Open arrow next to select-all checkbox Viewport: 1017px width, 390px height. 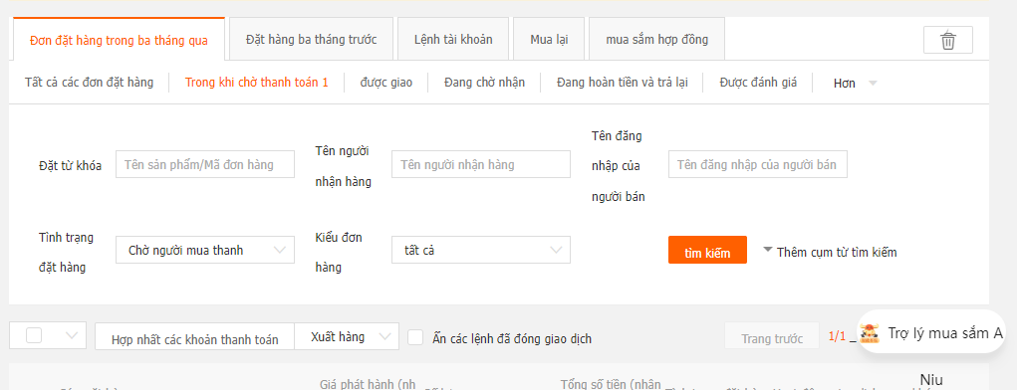coord(72,335)
